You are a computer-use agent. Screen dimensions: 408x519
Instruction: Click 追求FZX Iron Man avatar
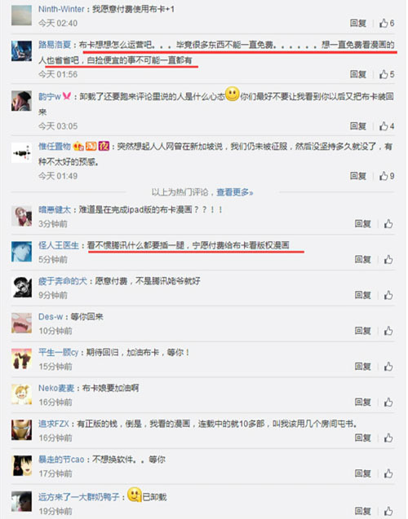[21, 429]
